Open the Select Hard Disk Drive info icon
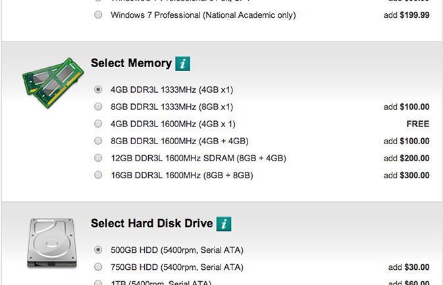Screen dimensions: 443x285 224,224
